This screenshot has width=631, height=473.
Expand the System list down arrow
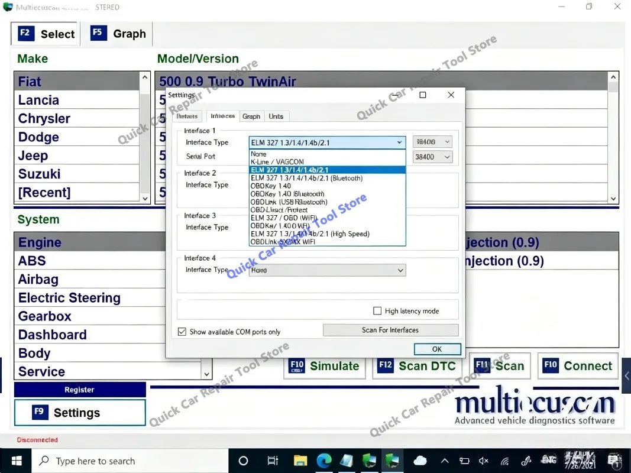[206, 374]
